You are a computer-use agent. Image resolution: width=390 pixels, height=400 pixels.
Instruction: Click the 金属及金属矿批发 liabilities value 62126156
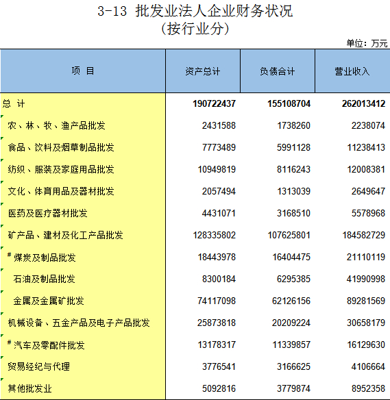point(291,301)
